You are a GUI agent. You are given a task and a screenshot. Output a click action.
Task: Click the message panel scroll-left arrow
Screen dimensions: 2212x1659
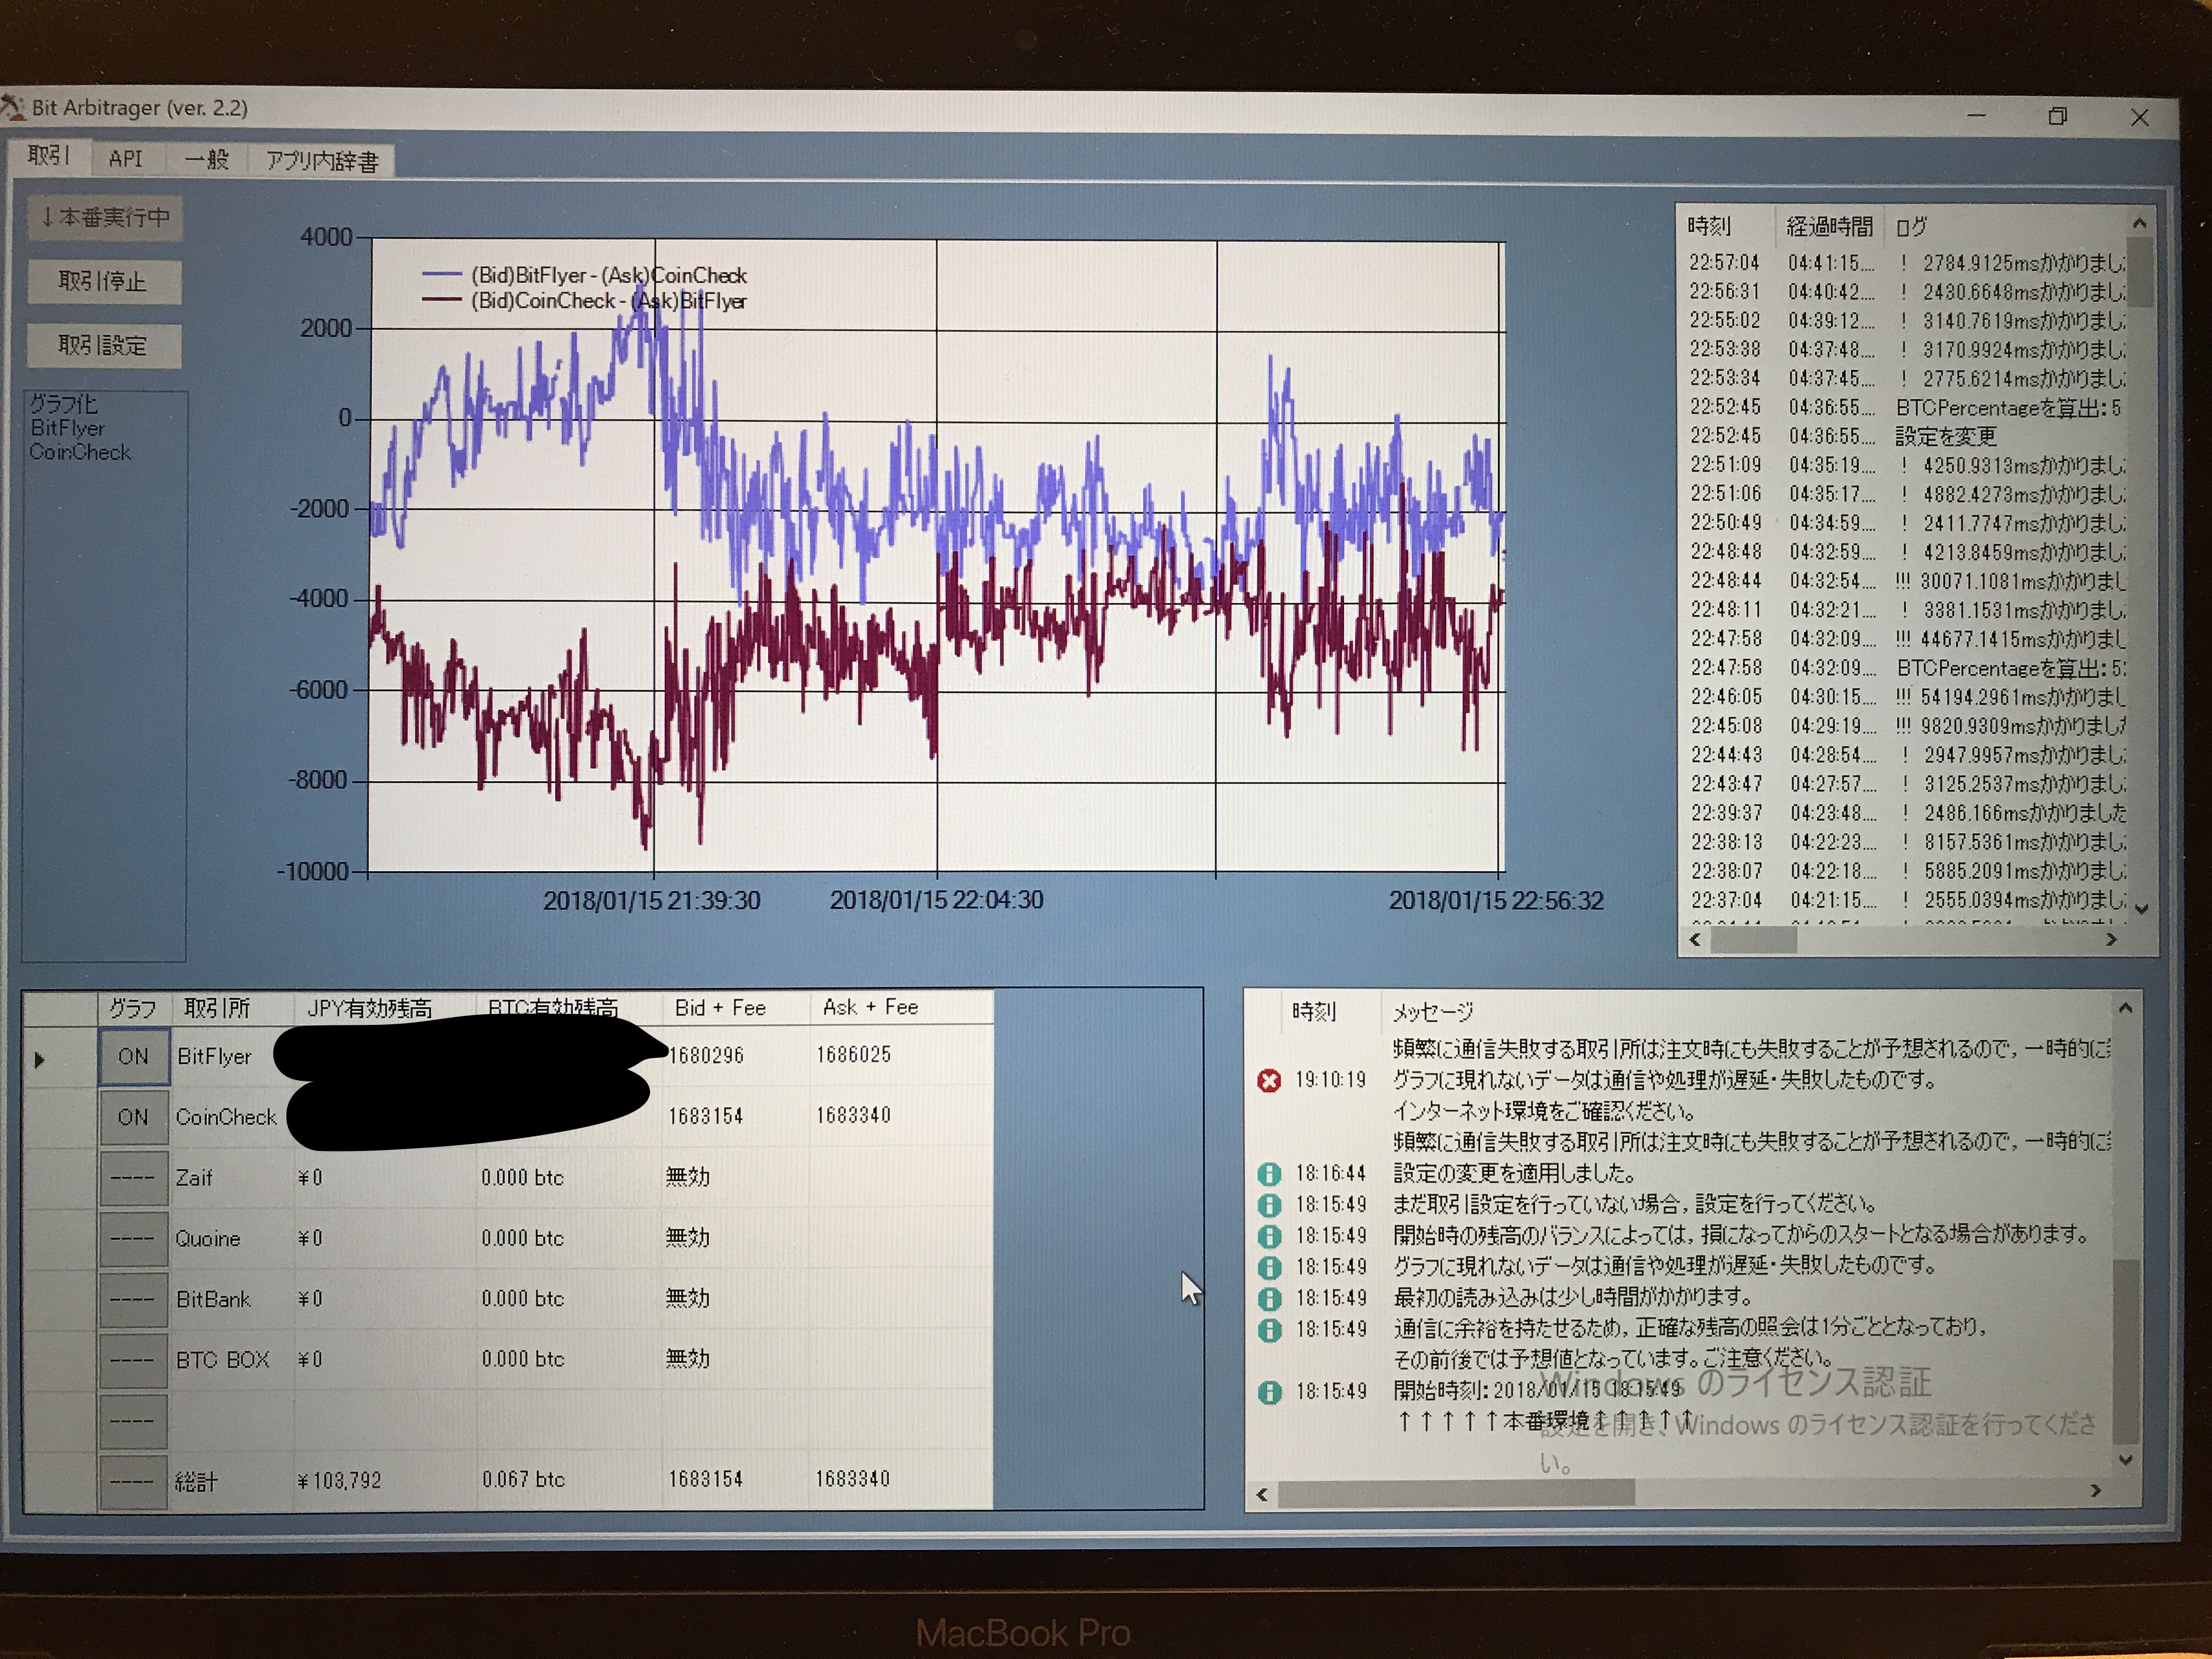click(x=1262, y=1494)
